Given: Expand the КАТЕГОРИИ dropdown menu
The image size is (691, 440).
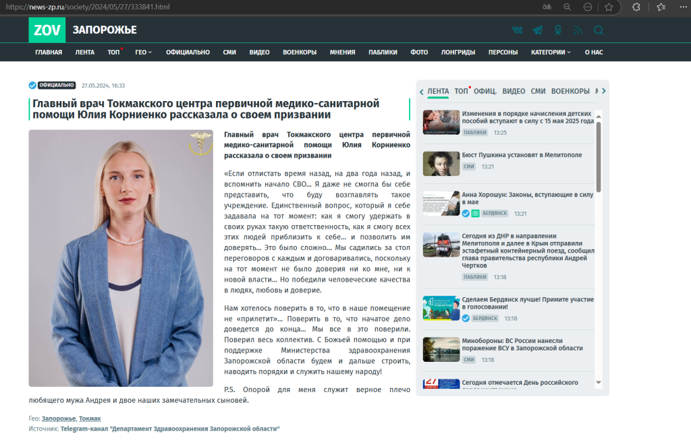Looking at the screenshot, I should [551, 53].
